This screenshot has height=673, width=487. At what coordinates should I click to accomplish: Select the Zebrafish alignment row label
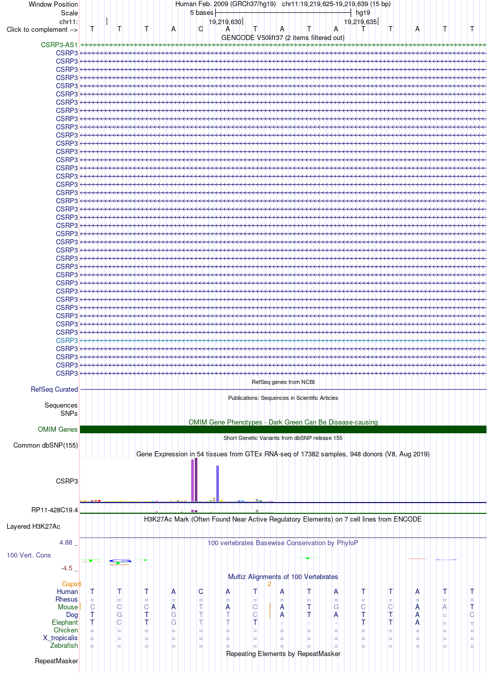64,646
